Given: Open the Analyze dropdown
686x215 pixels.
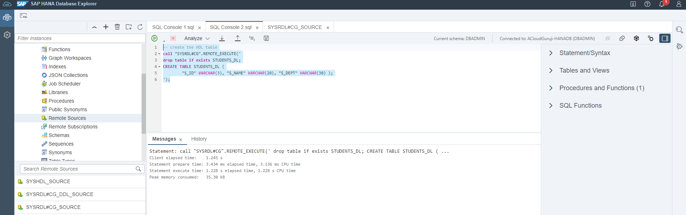Looking at the screenshot, I should [197, 38].
